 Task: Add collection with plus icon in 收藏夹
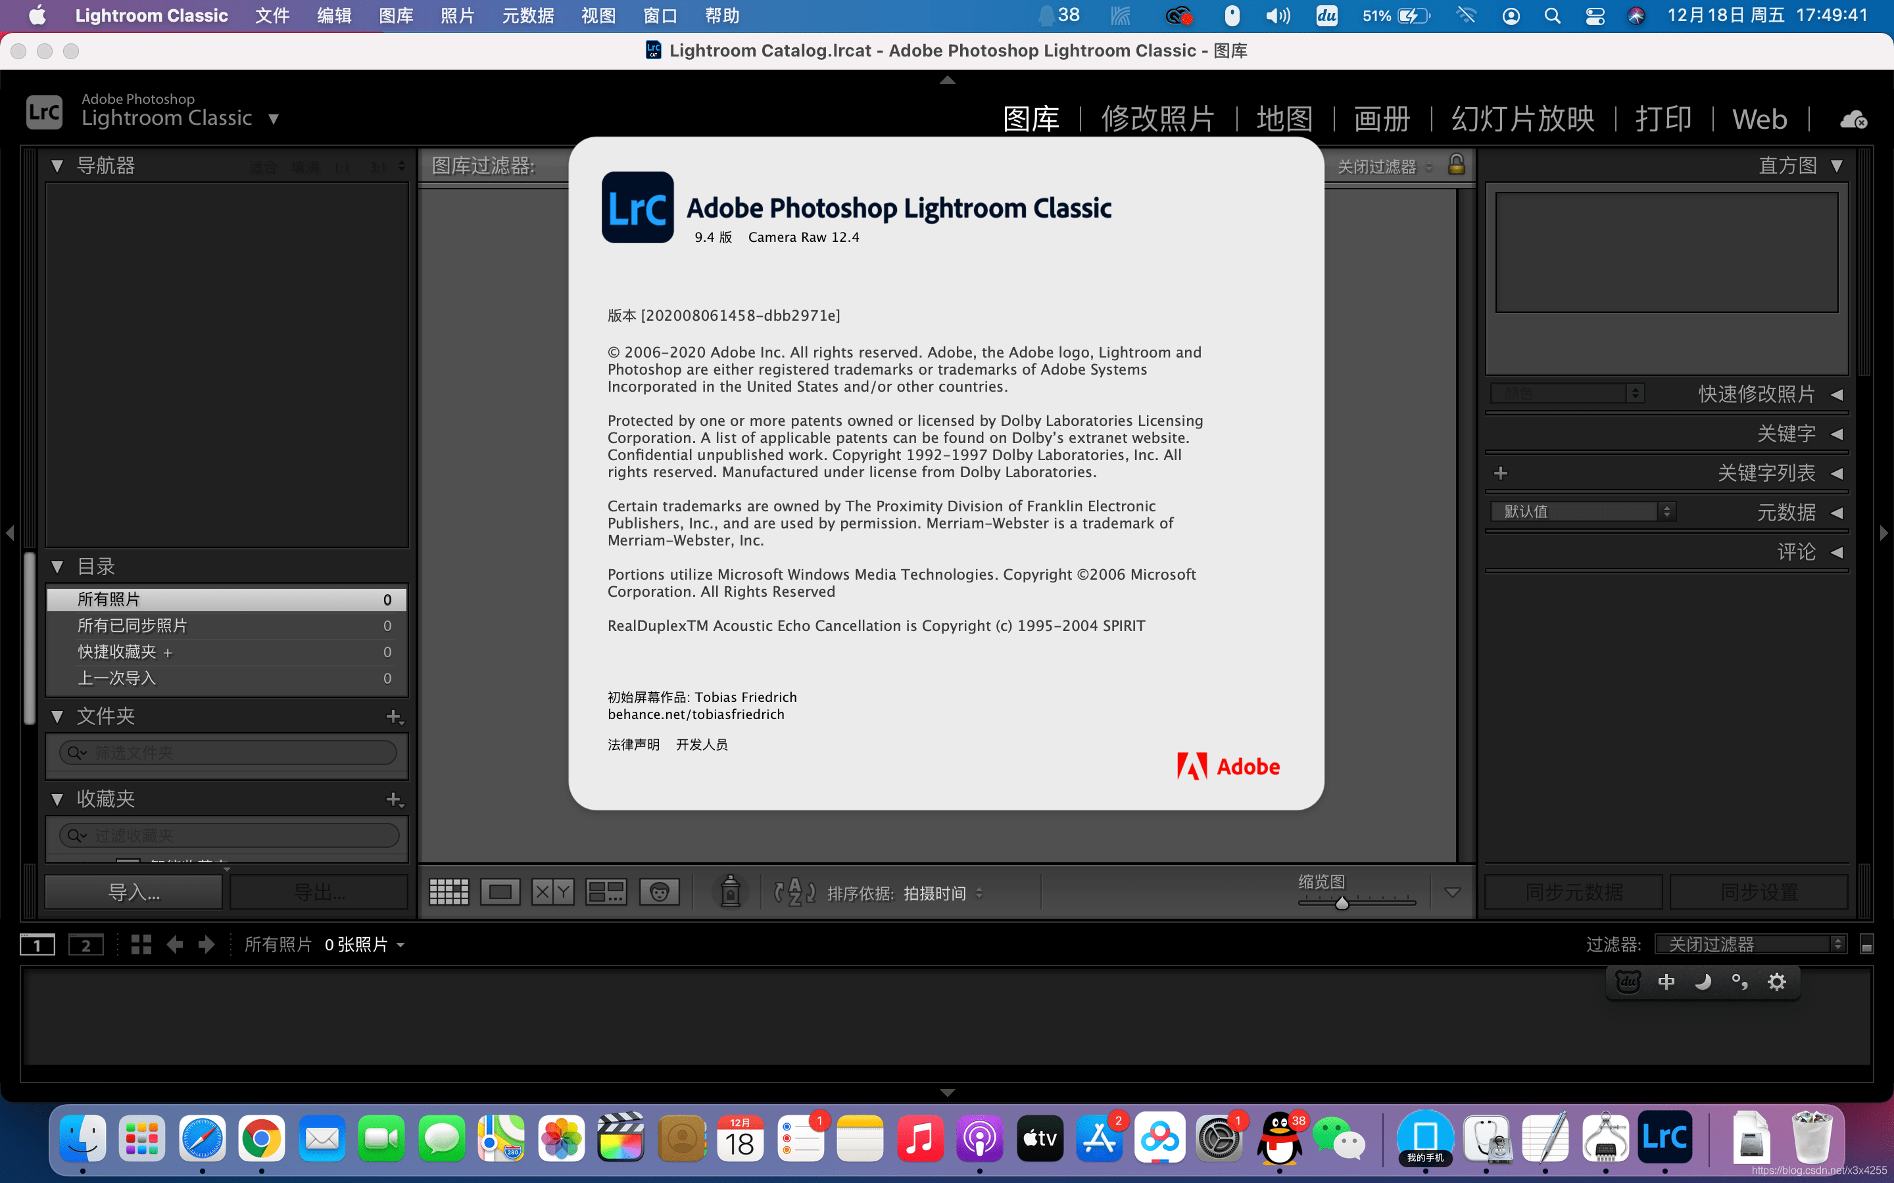395,800
